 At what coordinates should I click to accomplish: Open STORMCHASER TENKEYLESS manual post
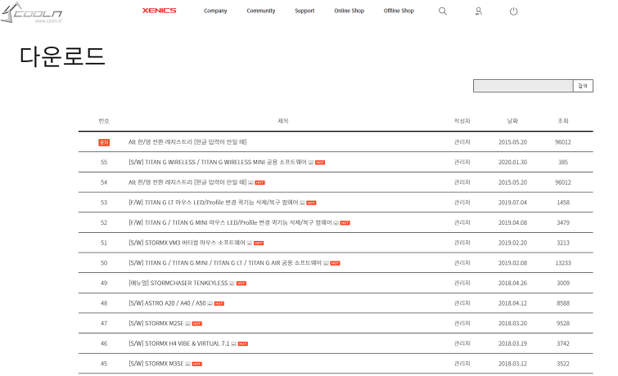[178, 283]
